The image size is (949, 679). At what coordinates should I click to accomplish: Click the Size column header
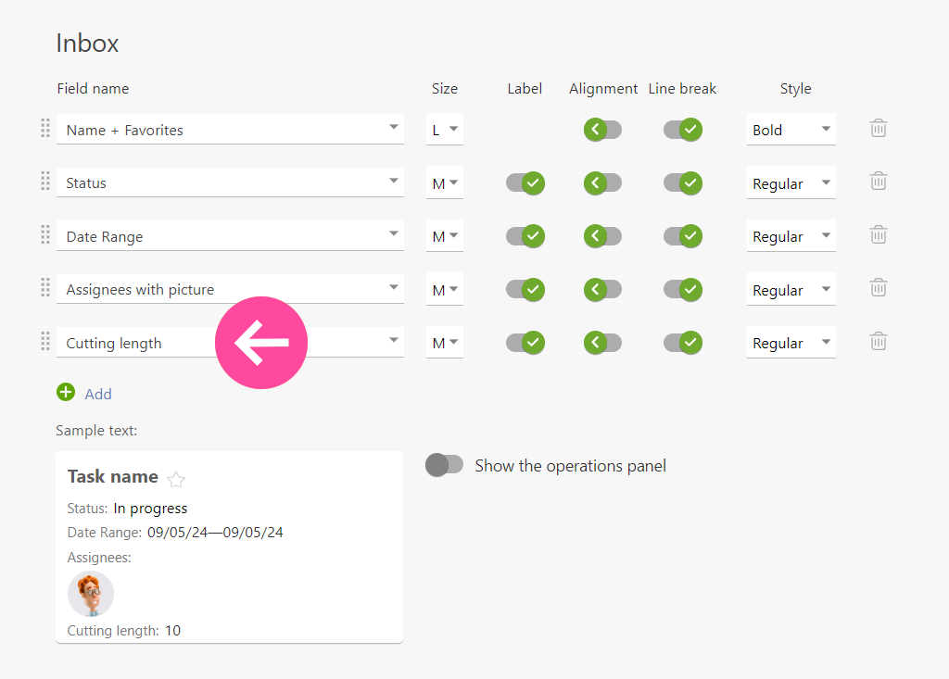tap(444, 88)
